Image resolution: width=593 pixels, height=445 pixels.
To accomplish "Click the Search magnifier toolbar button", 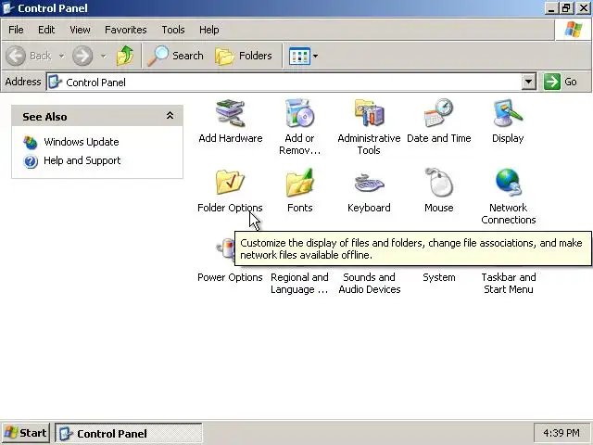I will tap(175, 56).
